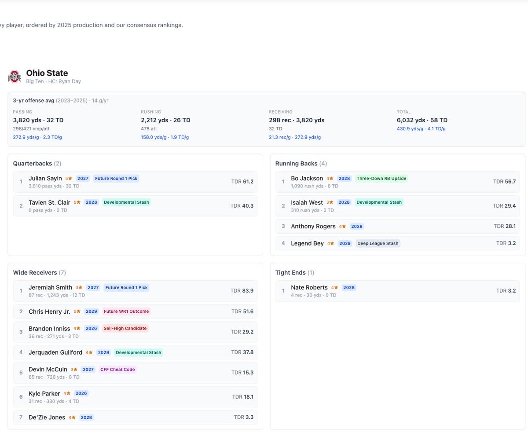Click Isaiah West's 3-star rating icon
Viewport: 528px width, 436px height.
[330, 202]
